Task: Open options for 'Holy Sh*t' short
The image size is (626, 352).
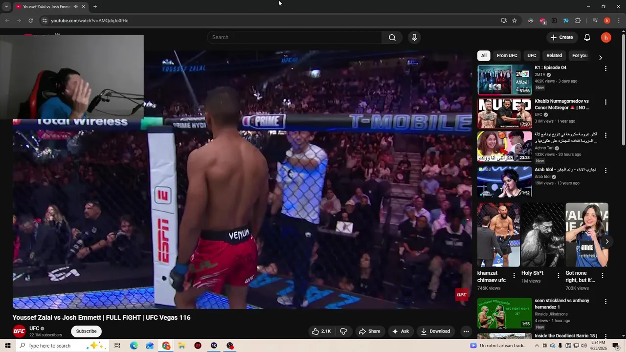Action: [559, 275]
